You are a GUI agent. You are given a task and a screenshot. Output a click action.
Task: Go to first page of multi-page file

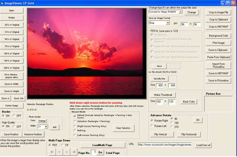tap(53, 152)
